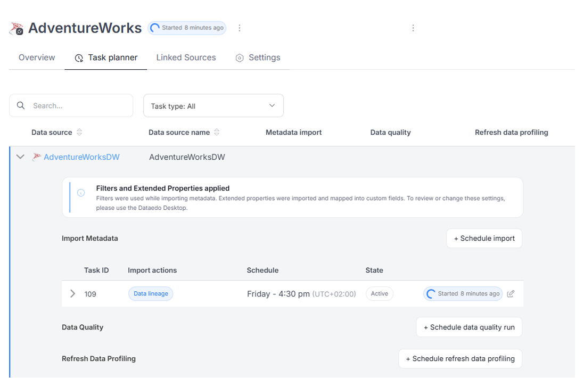Click the search magnifier icon
Viewport: 584px width, 378px height.
(21, 105)
